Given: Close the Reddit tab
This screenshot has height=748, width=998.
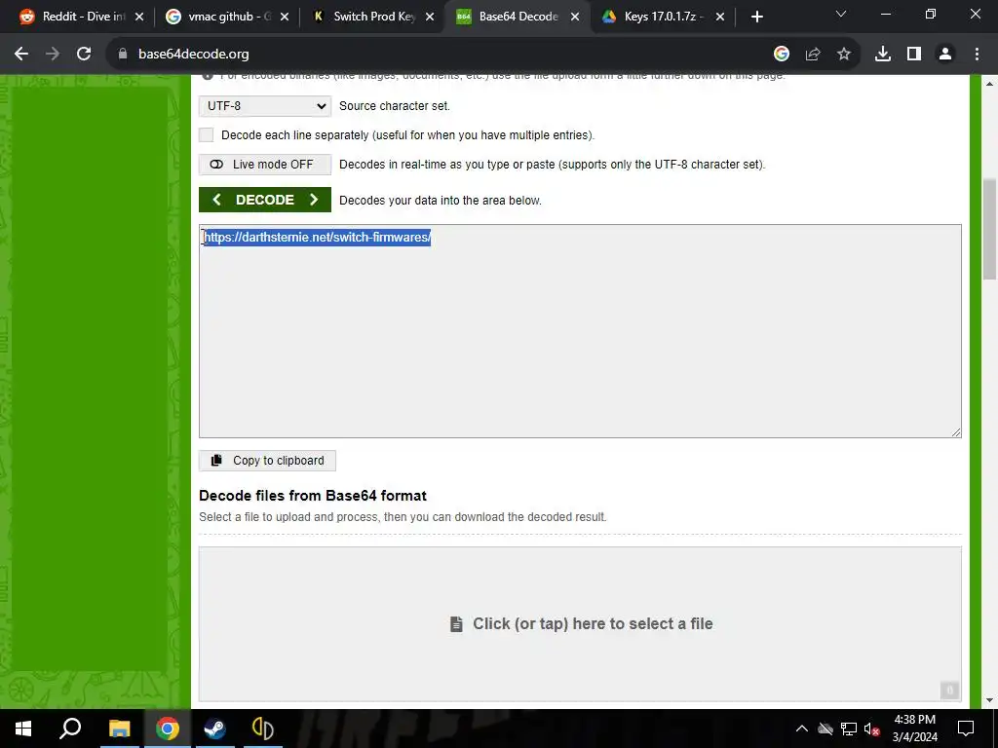Looking at the screenshot, I should tap(139, 17).
